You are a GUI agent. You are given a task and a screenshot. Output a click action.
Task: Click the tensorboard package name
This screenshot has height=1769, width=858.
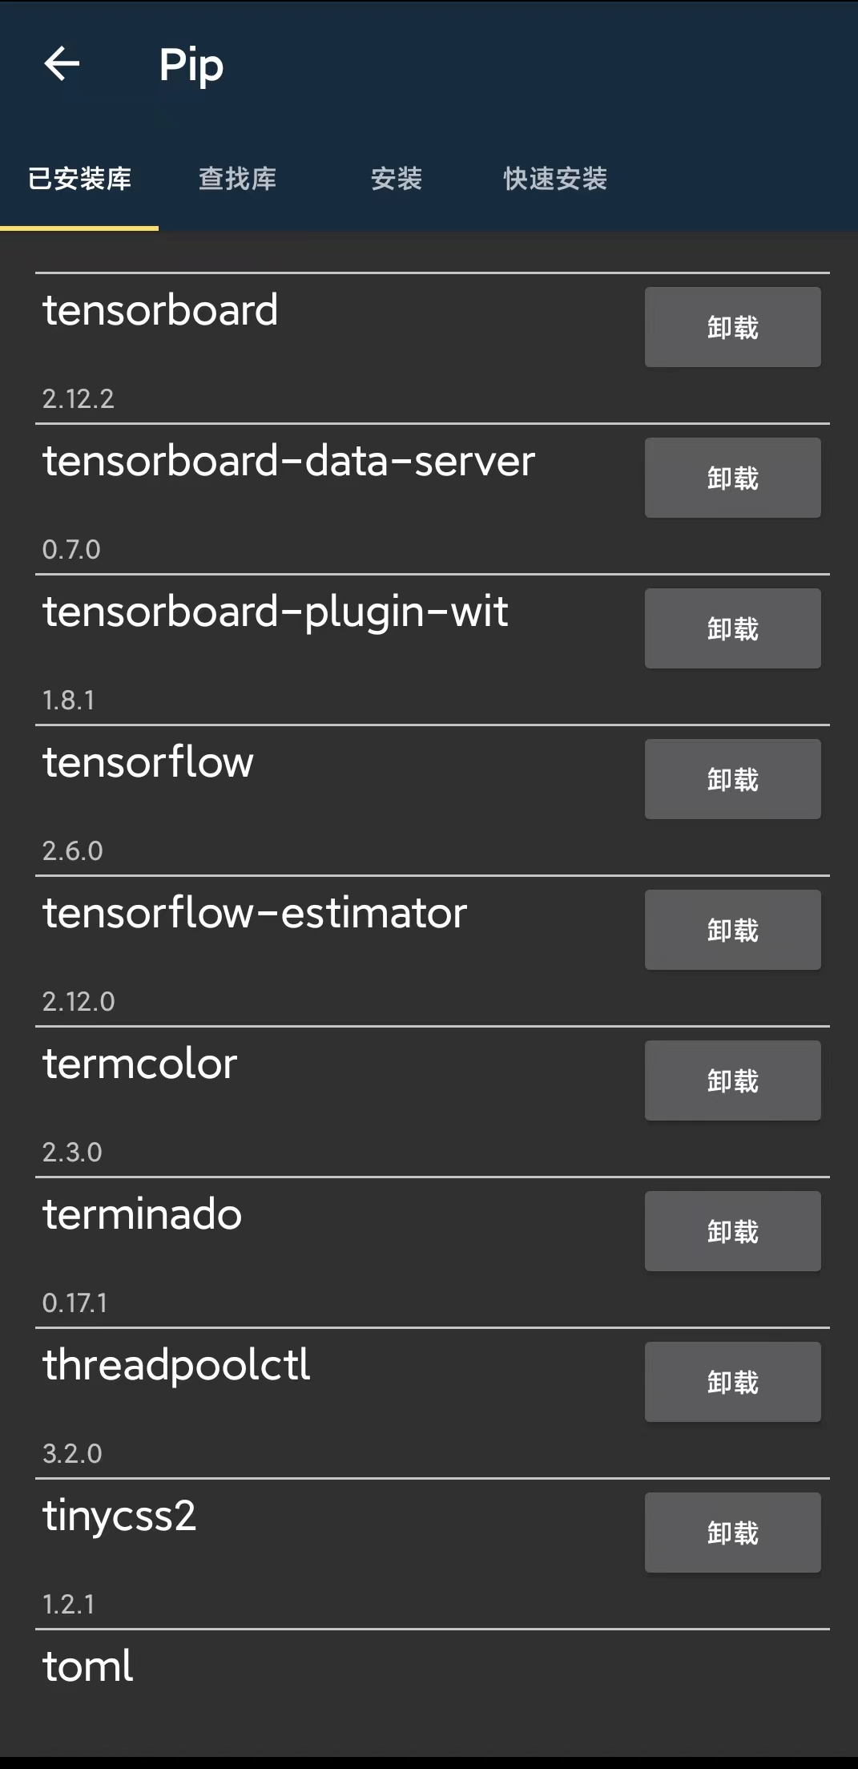coord(159,311)
